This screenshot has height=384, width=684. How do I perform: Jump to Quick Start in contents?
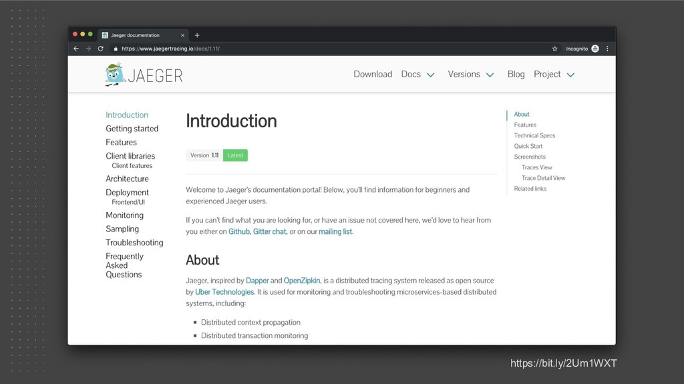point(528,146)
